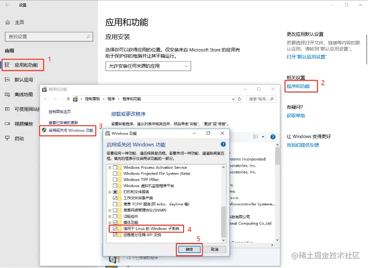Focus the 查找设置 search field

tap(49, 37)
